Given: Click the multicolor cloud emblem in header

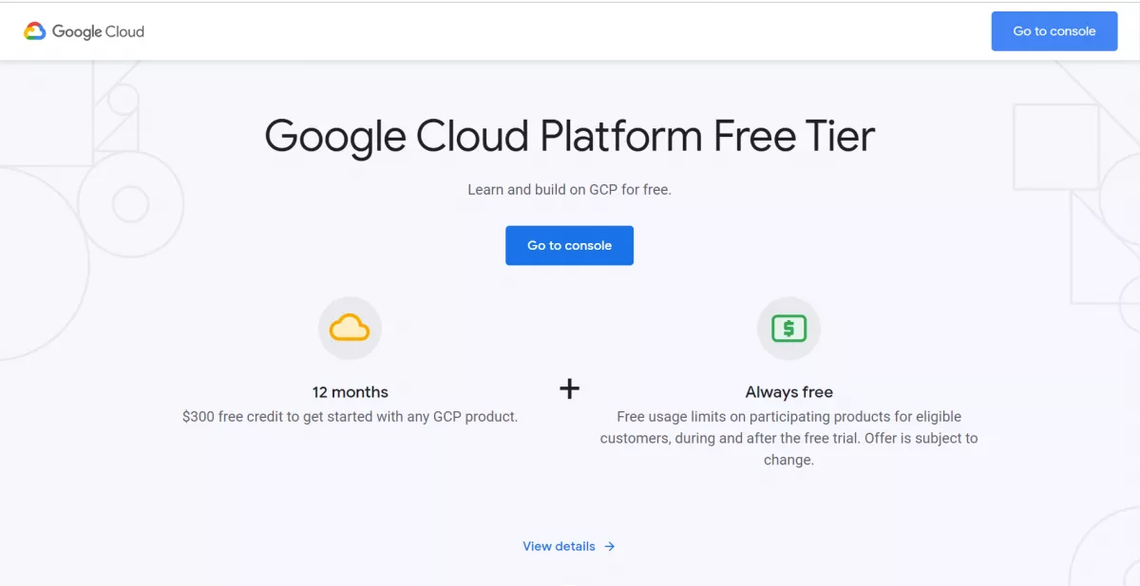Looking at the screenshot, I should pos(37,30).
